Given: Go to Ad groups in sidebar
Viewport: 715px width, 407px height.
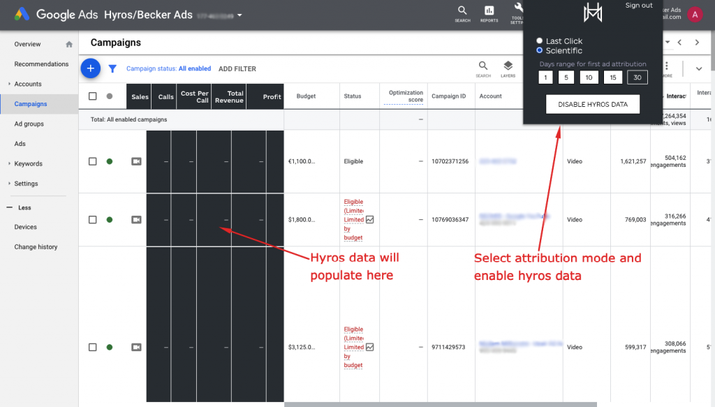Looking at the screenshot, I should pyautogui.click(x=29, y=124).
